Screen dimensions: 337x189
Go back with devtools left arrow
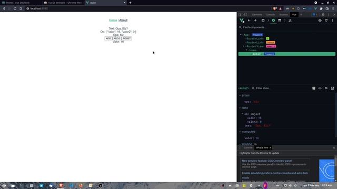click(x=249, y=20)
